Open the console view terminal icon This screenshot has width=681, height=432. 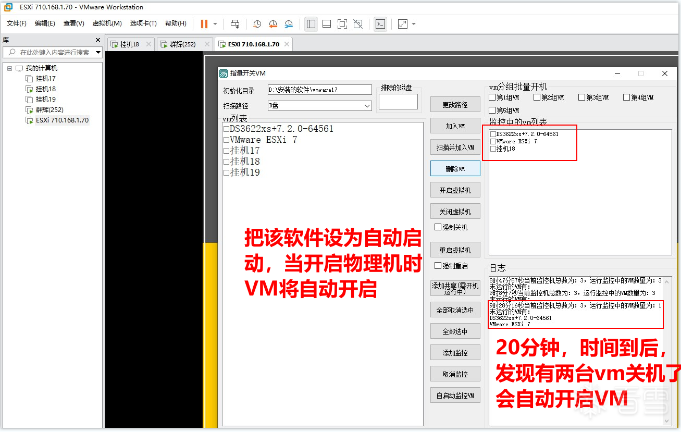tap(380, 23)
